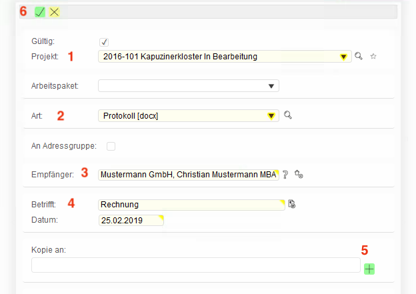Open the Projekt dropdown arrow
The height and width of the screenshot is (294, 416).
coord(343,57)
